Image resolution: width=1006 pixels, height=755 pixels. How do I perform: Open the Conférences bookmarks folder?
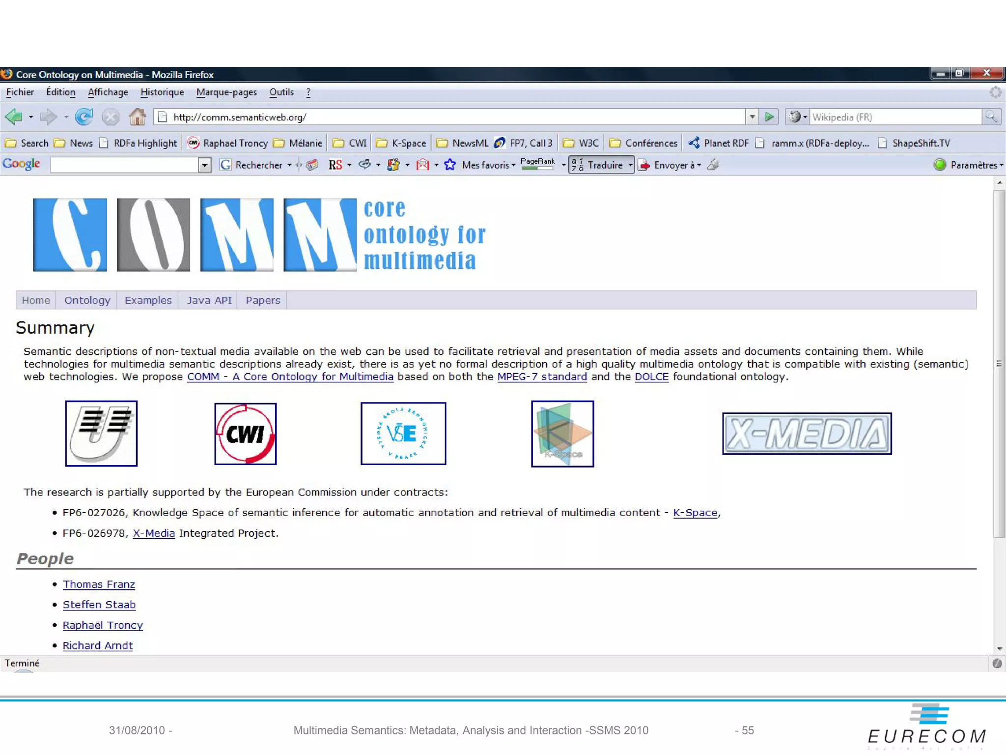pos(643,143)
